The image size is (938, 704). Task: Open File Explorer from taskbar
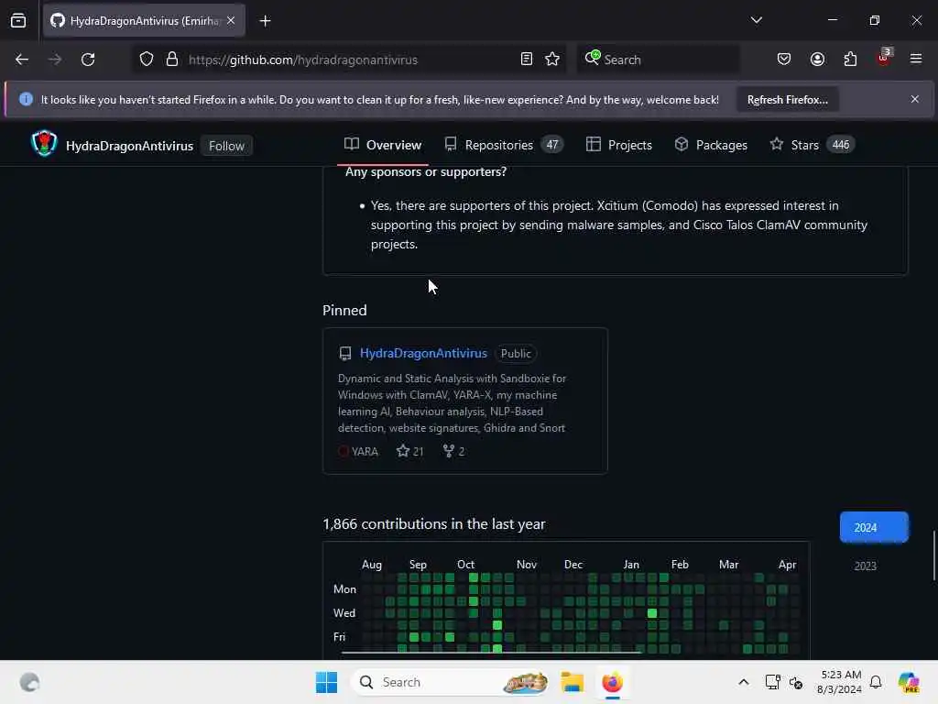[x=572, y=682]
